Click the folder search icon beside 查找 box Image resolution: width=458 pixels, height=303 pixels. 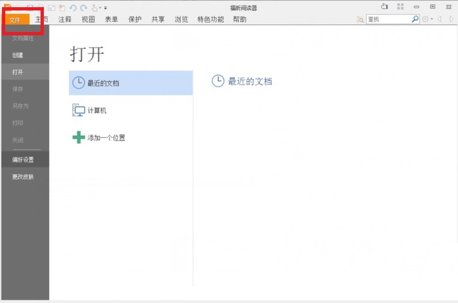tap(360, 20)
